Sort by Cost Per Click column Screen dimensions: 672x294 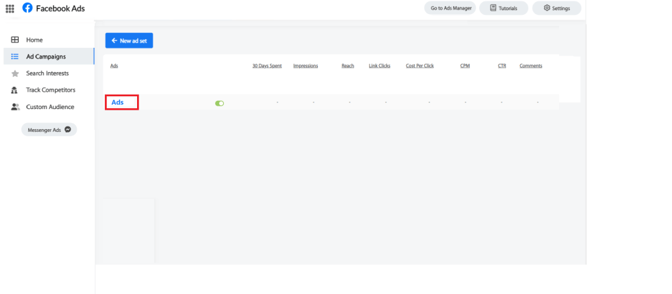[420, 66]
